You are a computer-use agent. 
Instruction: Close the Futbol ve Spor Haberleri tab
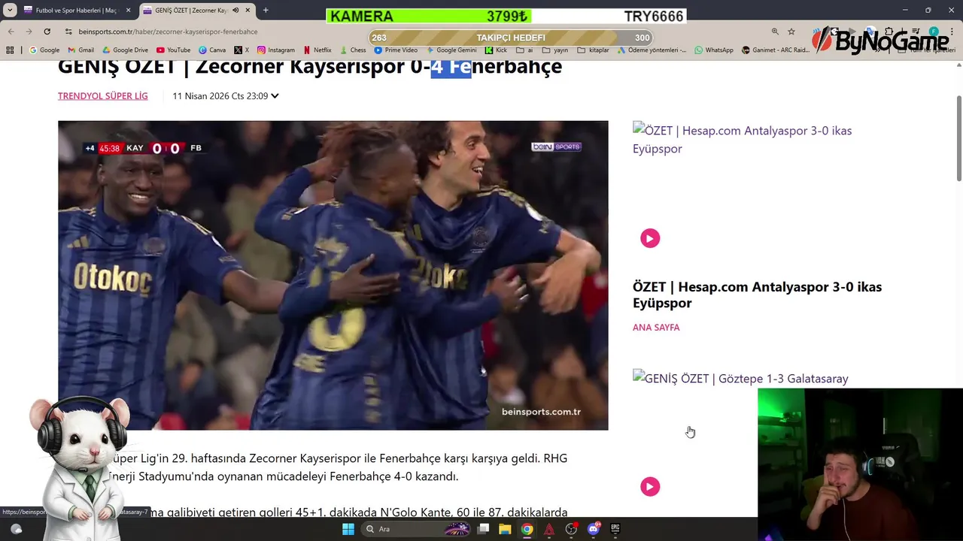128,11
